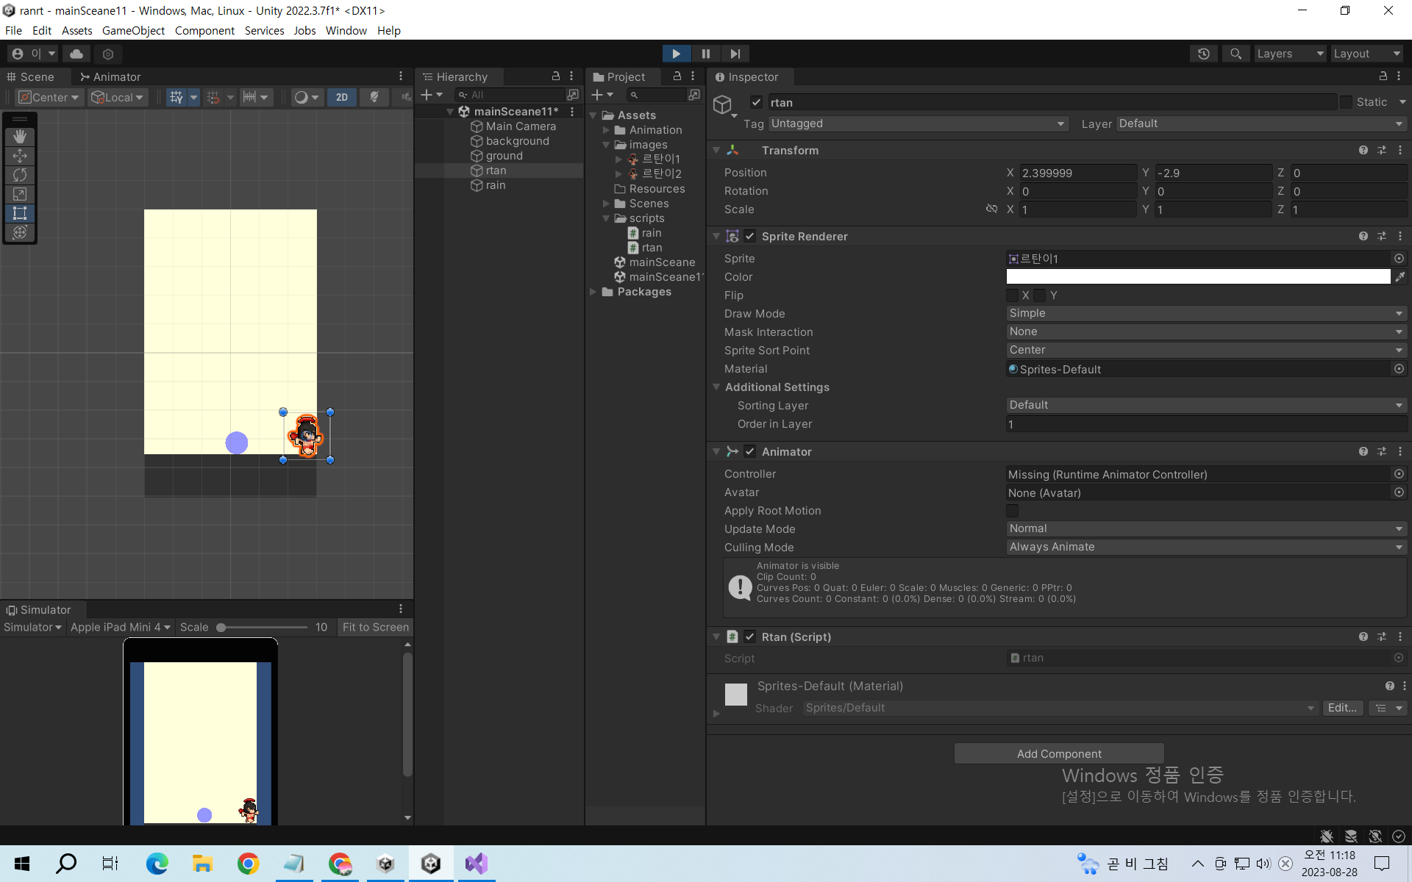The image size is (1412, 882).
Task: Select the Scale tool
Action: click(x=20, y=194)
